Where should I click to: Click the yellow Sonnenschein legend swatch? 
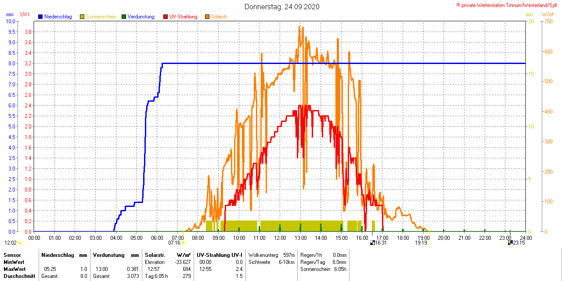[x=82, y=17]
